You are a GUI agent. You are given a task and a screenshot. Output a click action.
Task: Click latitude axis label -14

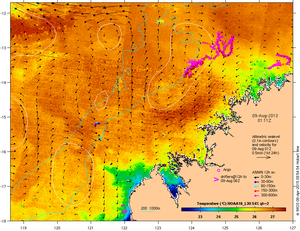point(3,83)
